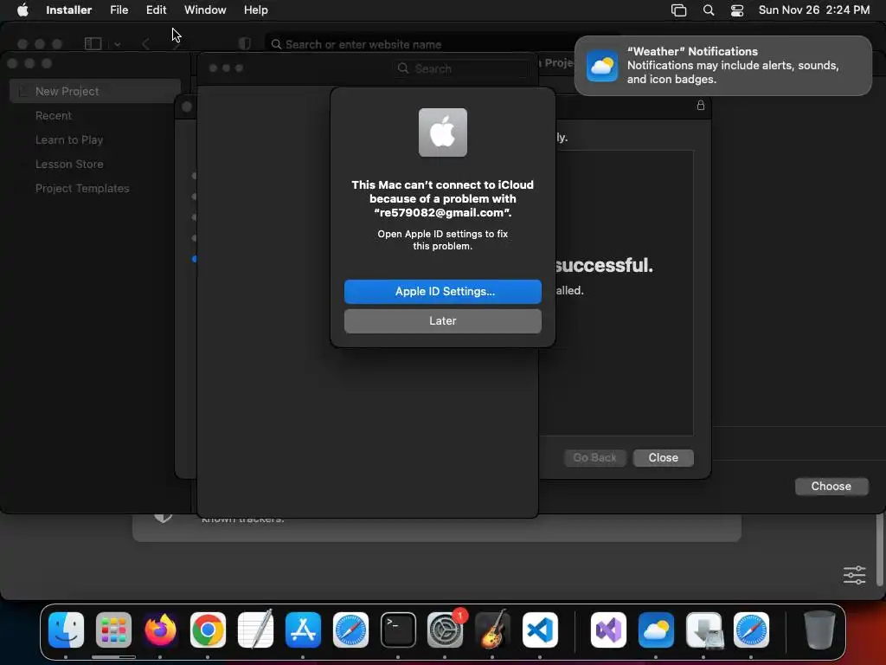The image size is (886, 665).
Task: Open Safari icon next to Trash
Action: pos(751,629)
